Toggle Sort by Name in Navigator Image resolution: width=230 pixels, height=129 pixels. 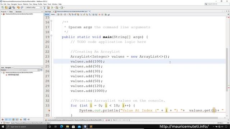(x=25, y=119)
